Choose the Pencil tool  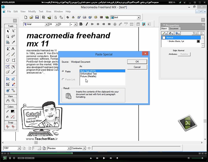point(13,54)
